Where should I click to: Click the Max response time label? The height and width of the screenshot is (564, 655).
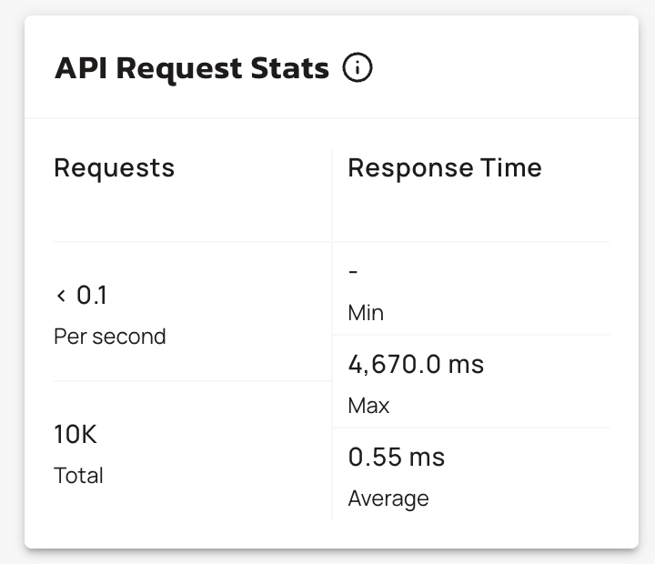pos(368,406)
